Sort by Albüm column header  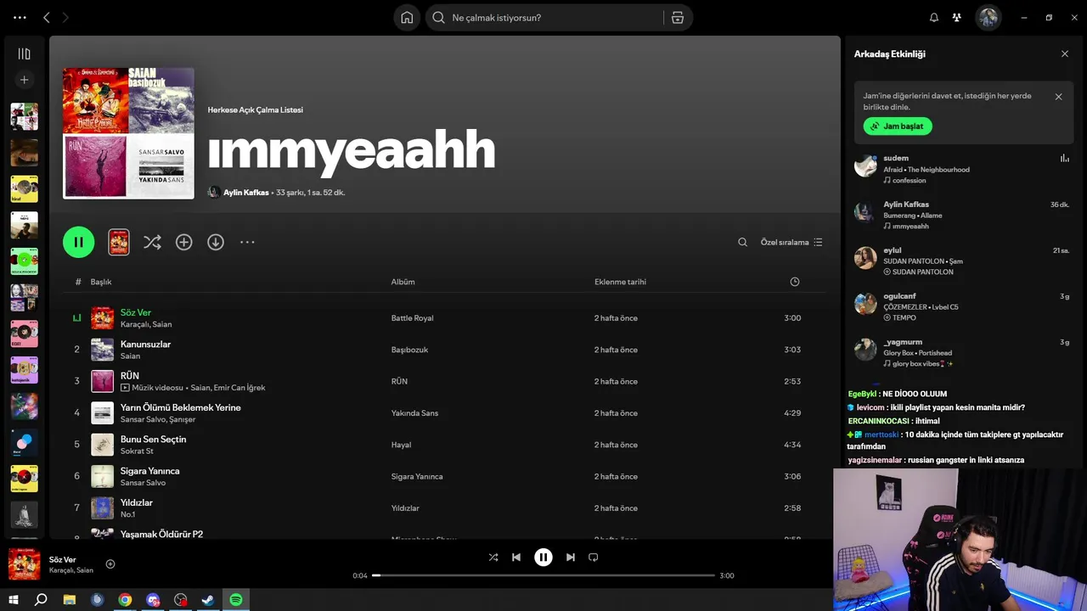coord(403,282)
